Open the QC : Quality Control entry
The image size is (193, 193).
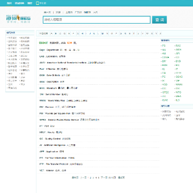(x=55, y=139)
